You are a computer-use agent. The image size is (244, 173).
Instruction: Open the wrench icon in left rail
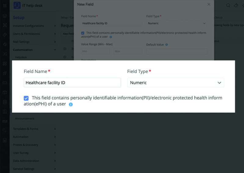point(5,131)
